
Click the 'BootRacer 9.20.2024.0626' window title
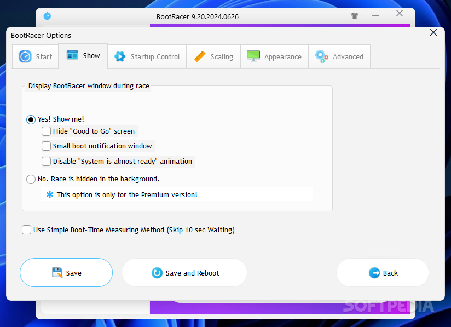click(x=197, y=16)
